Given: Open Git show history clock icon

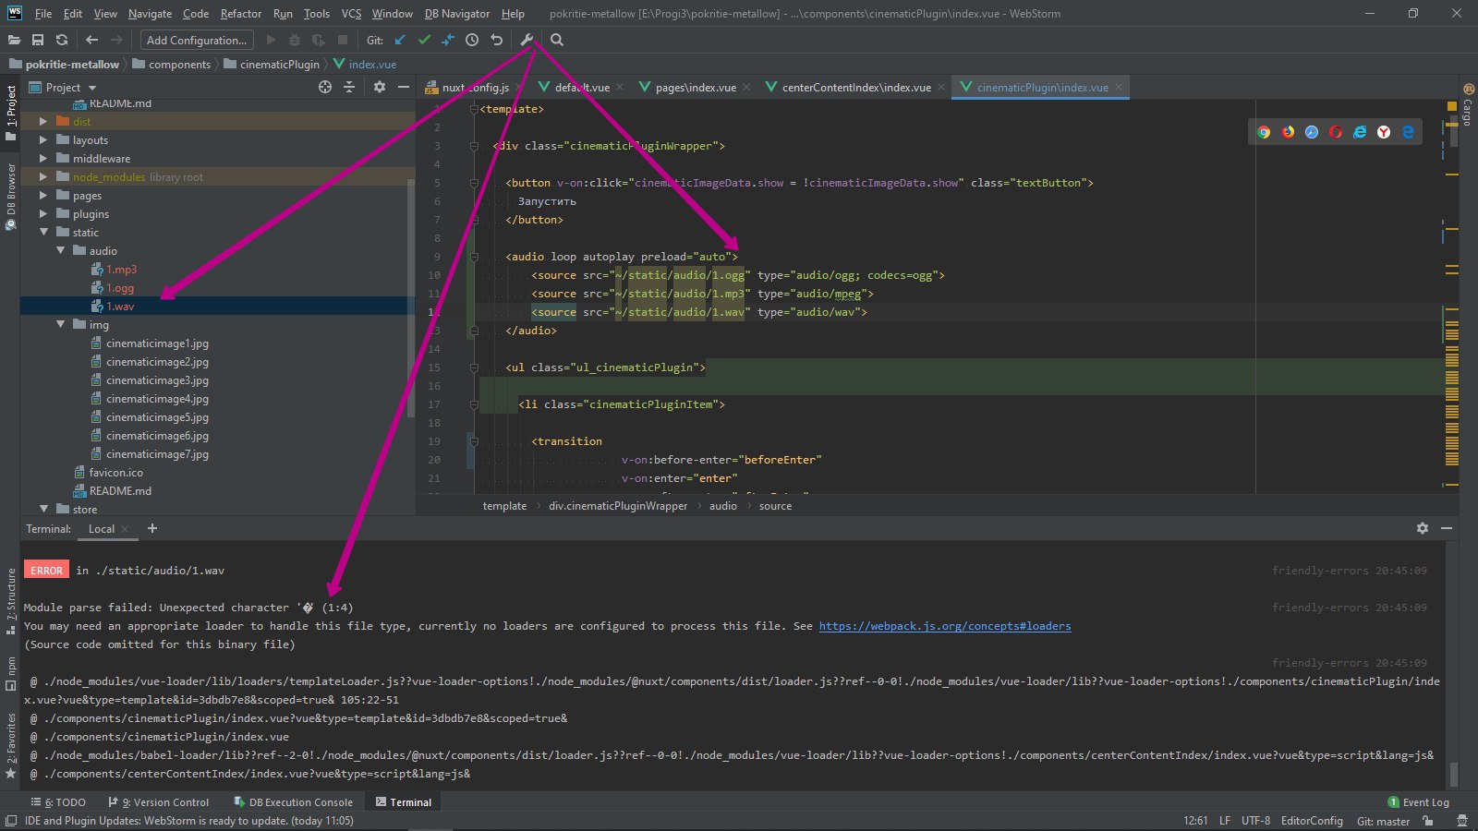Looking at the screenshot, I should [x=472, y=40].
